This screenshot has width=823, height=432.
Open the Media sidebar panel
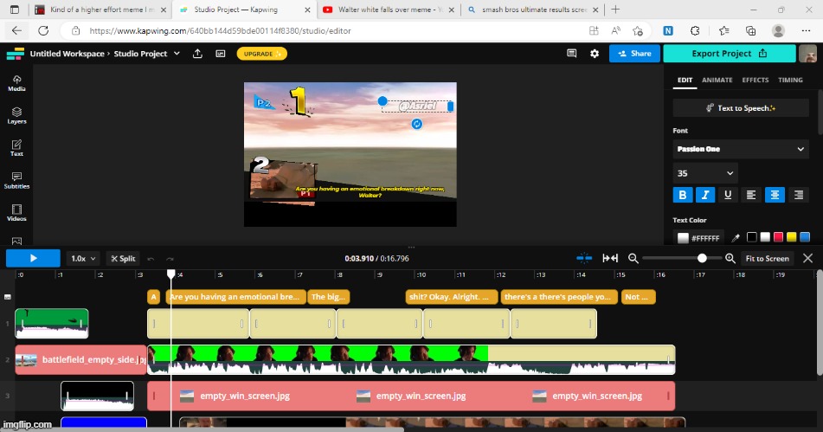(16, 83)
